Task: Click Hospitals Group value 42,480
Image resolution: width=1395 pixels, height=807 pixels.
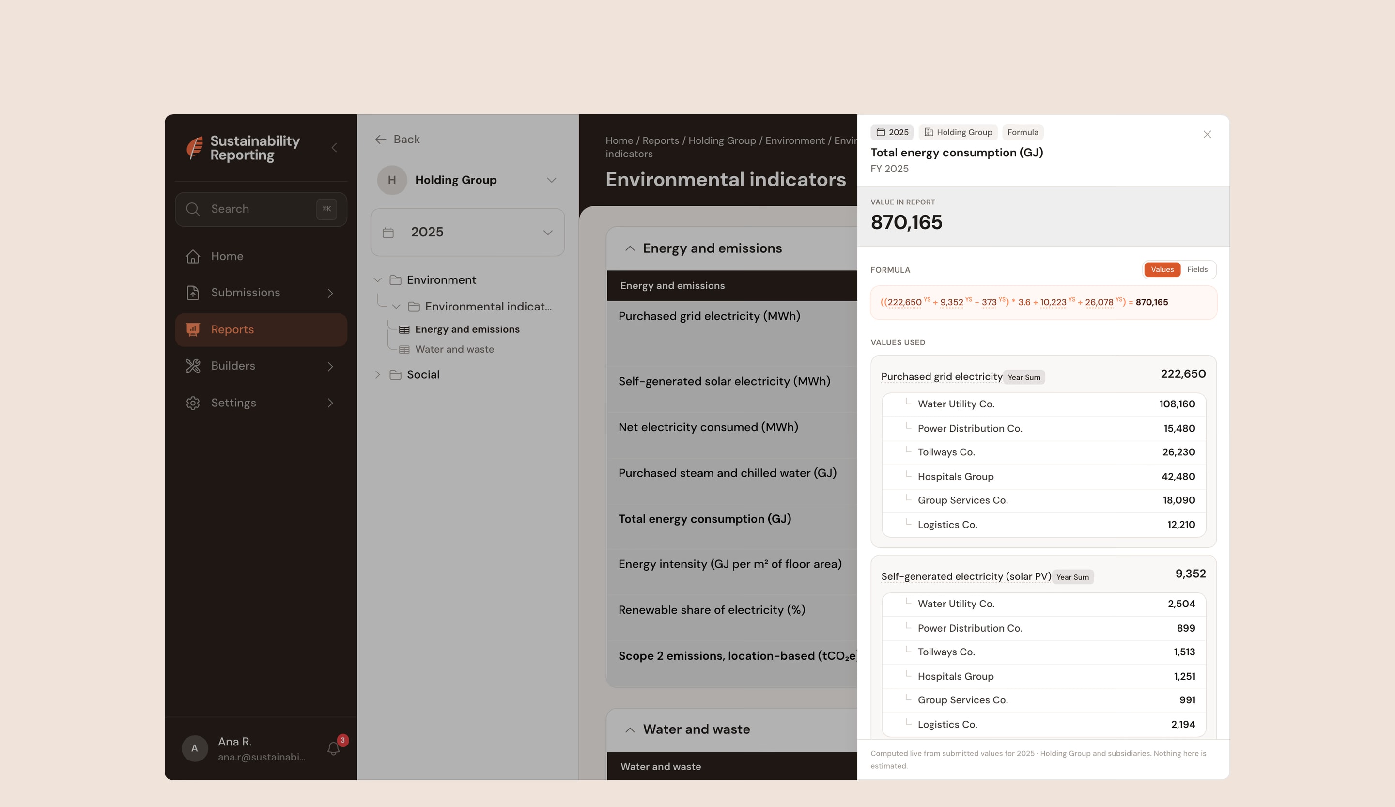Action: click(1178, 477)
